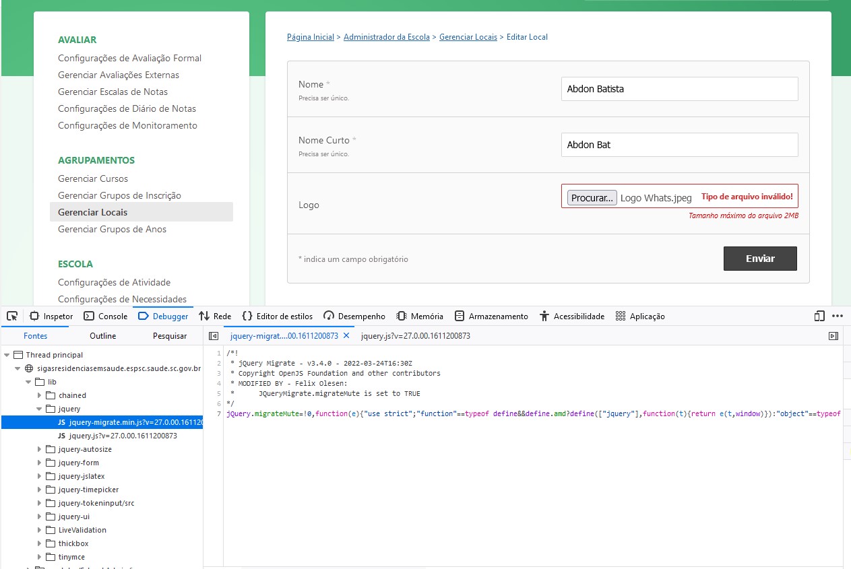Viewport: 851px width, 569px height.
Task: Expand the jquery-form folder
Action: point(39,463)
